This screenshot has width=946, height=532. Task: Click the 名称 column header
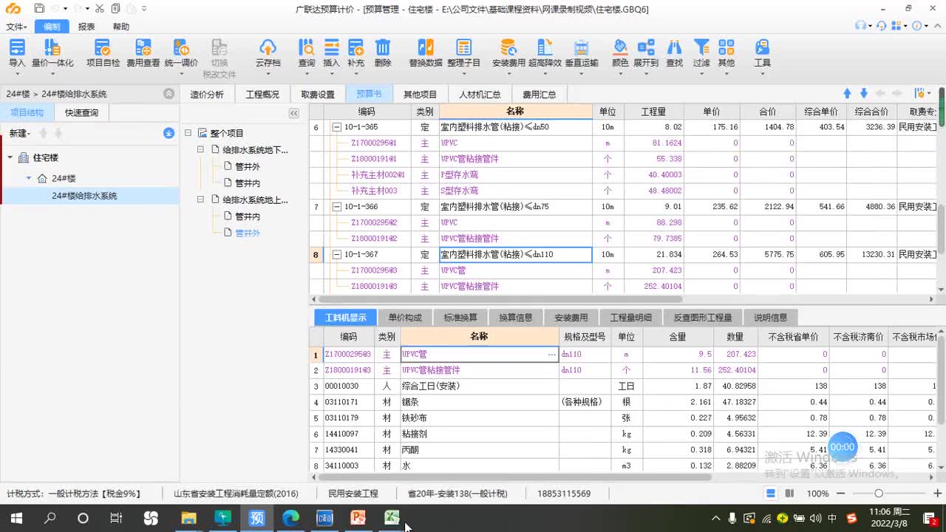(x=515, y=112)
